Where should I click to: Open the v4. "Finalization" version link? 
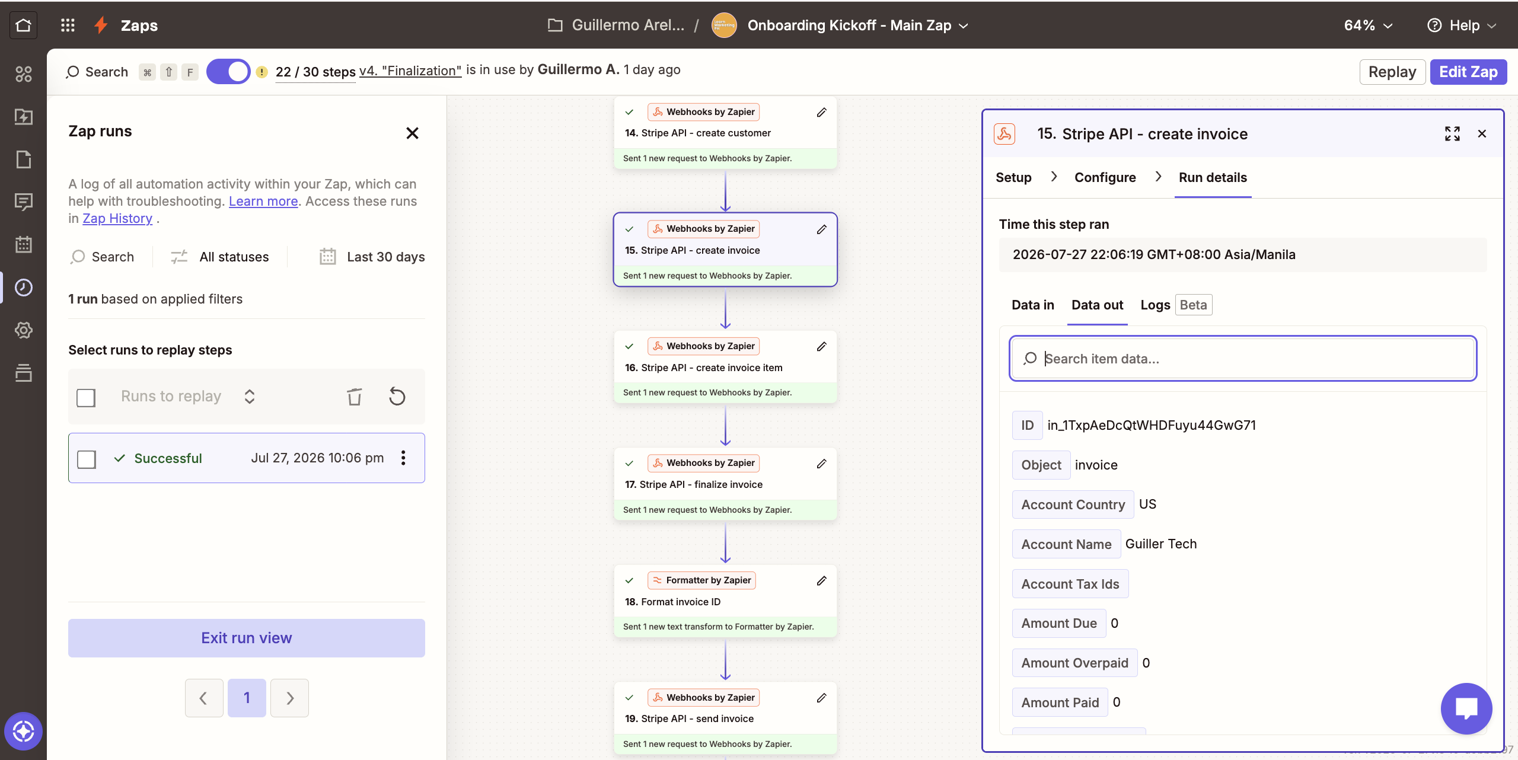coord(410,71)
